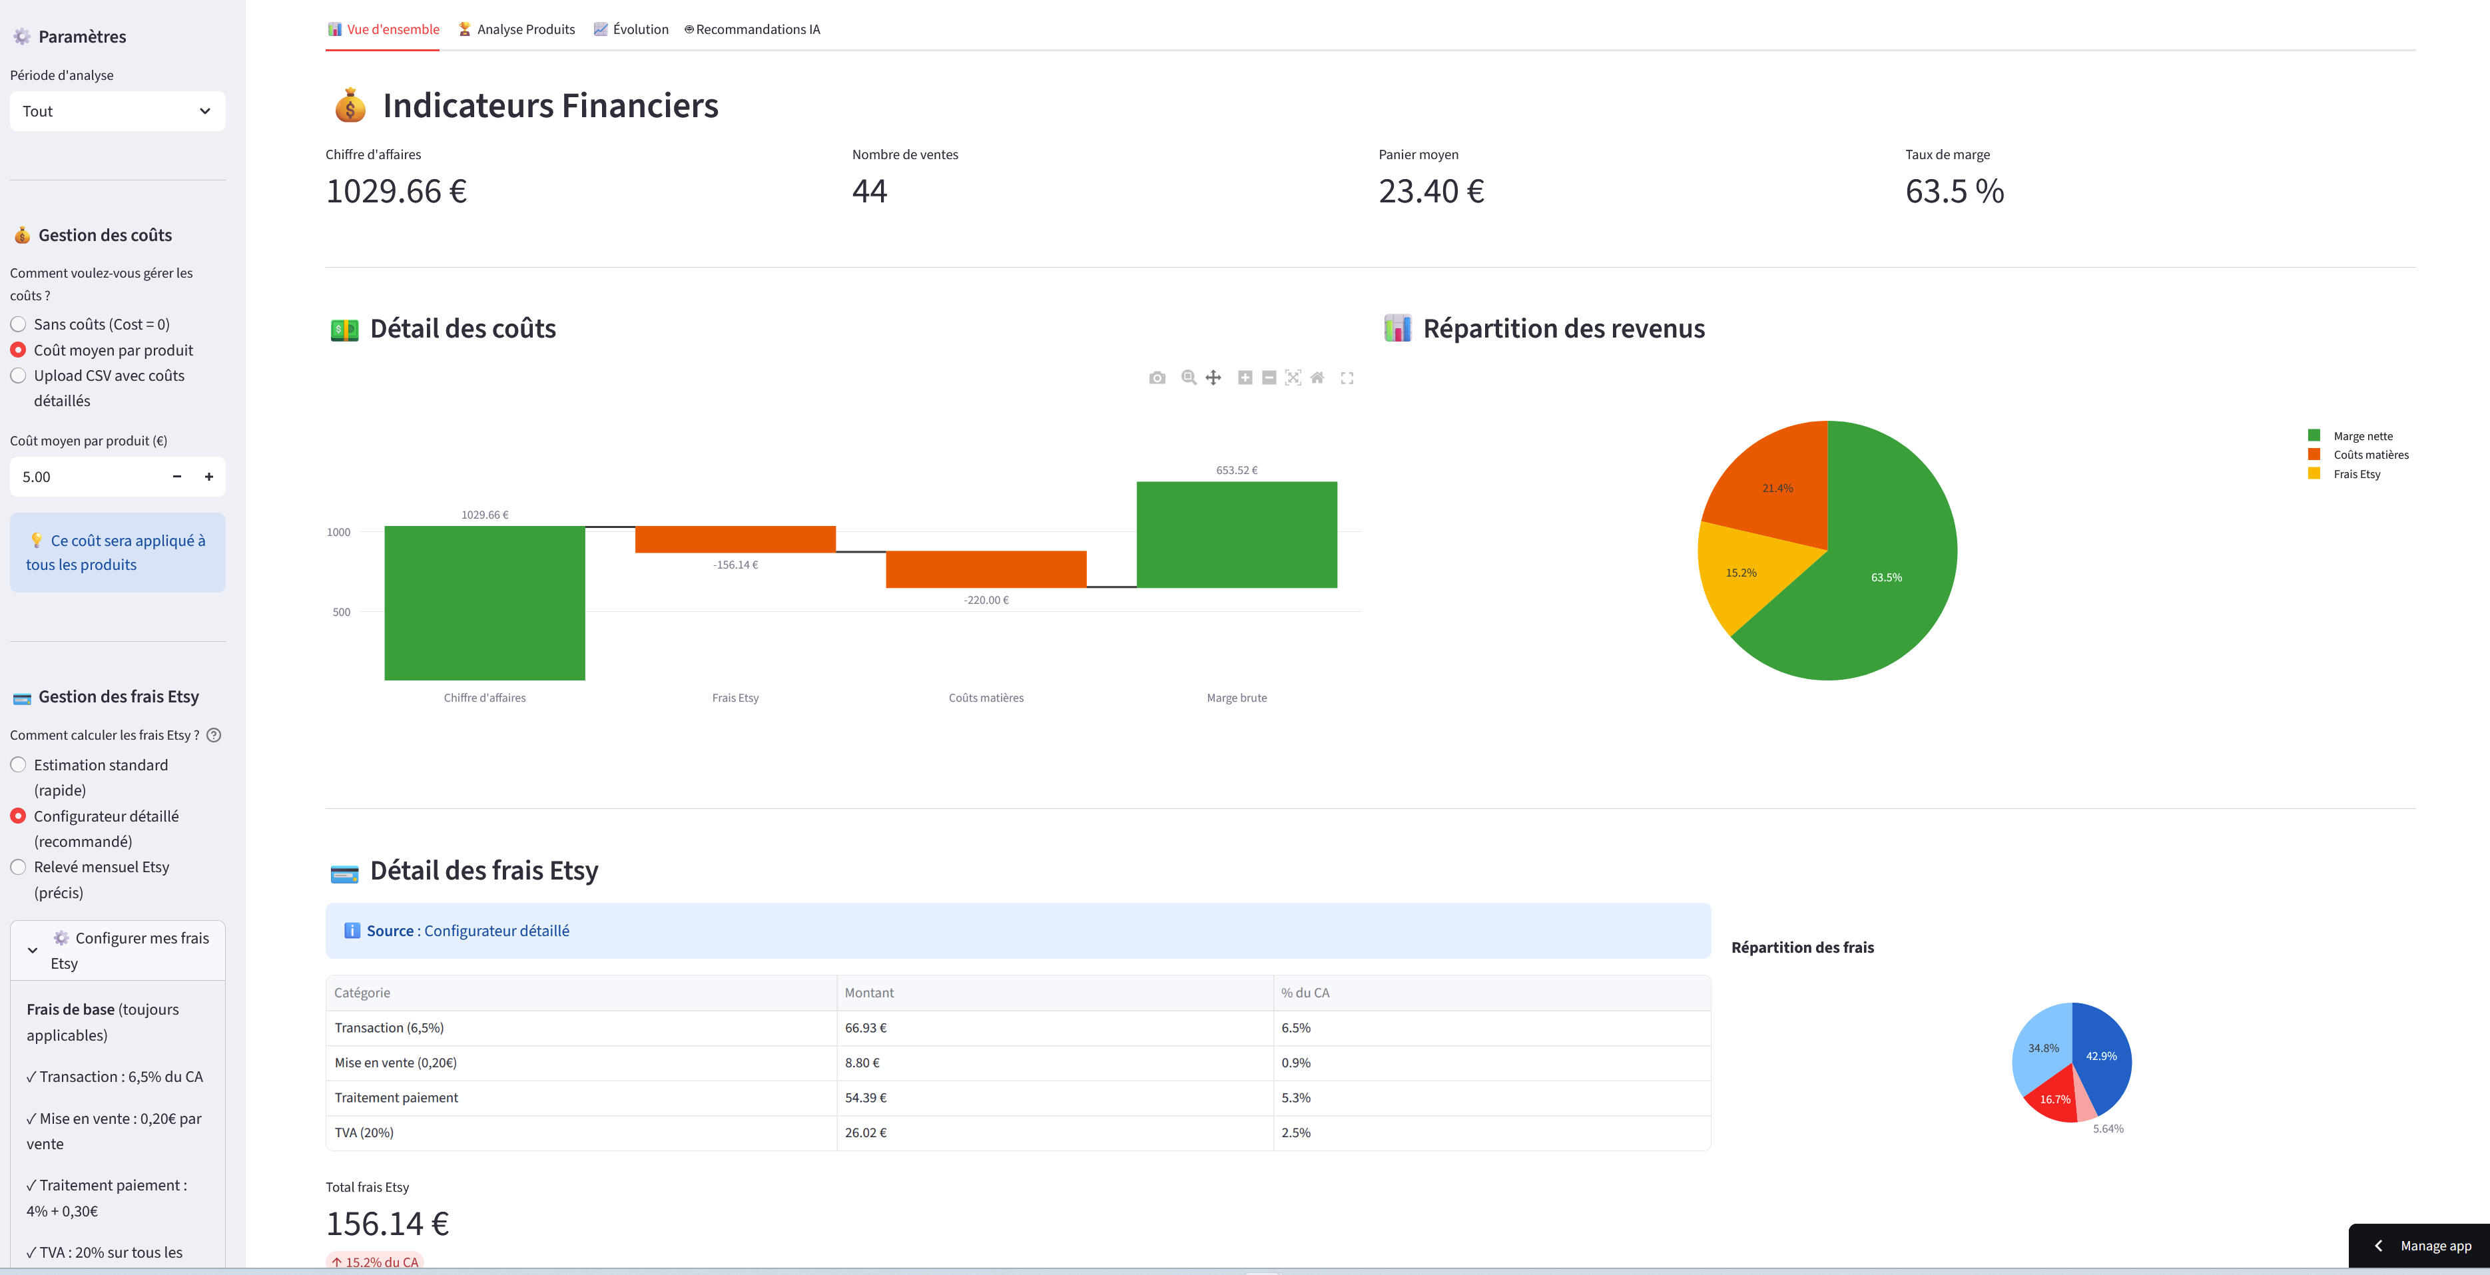Open the 'Période d'analyse' dropdown

click(x=117, y=111)
